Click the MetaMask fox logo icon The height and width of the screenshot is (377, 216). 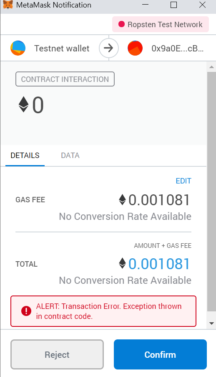[x=8, y=5]
